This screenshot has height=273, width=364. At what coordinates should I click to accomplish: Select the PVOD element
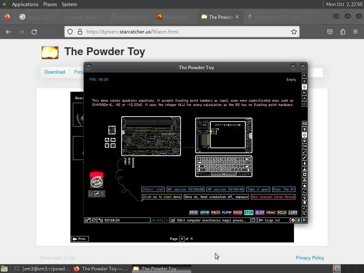(x=238, y=213)
